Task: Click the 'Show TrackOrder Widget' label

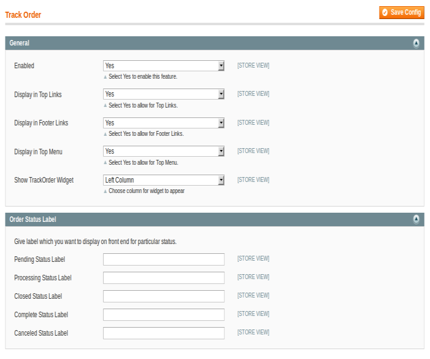Action: tap(44, 180)
